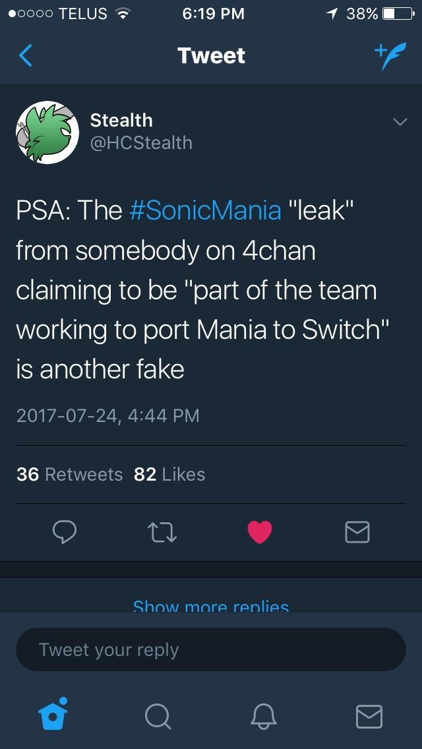This screenshot has height=749, width=422.
Task: Expand tweet options chevron menu
Action: (x=399, y=122)
